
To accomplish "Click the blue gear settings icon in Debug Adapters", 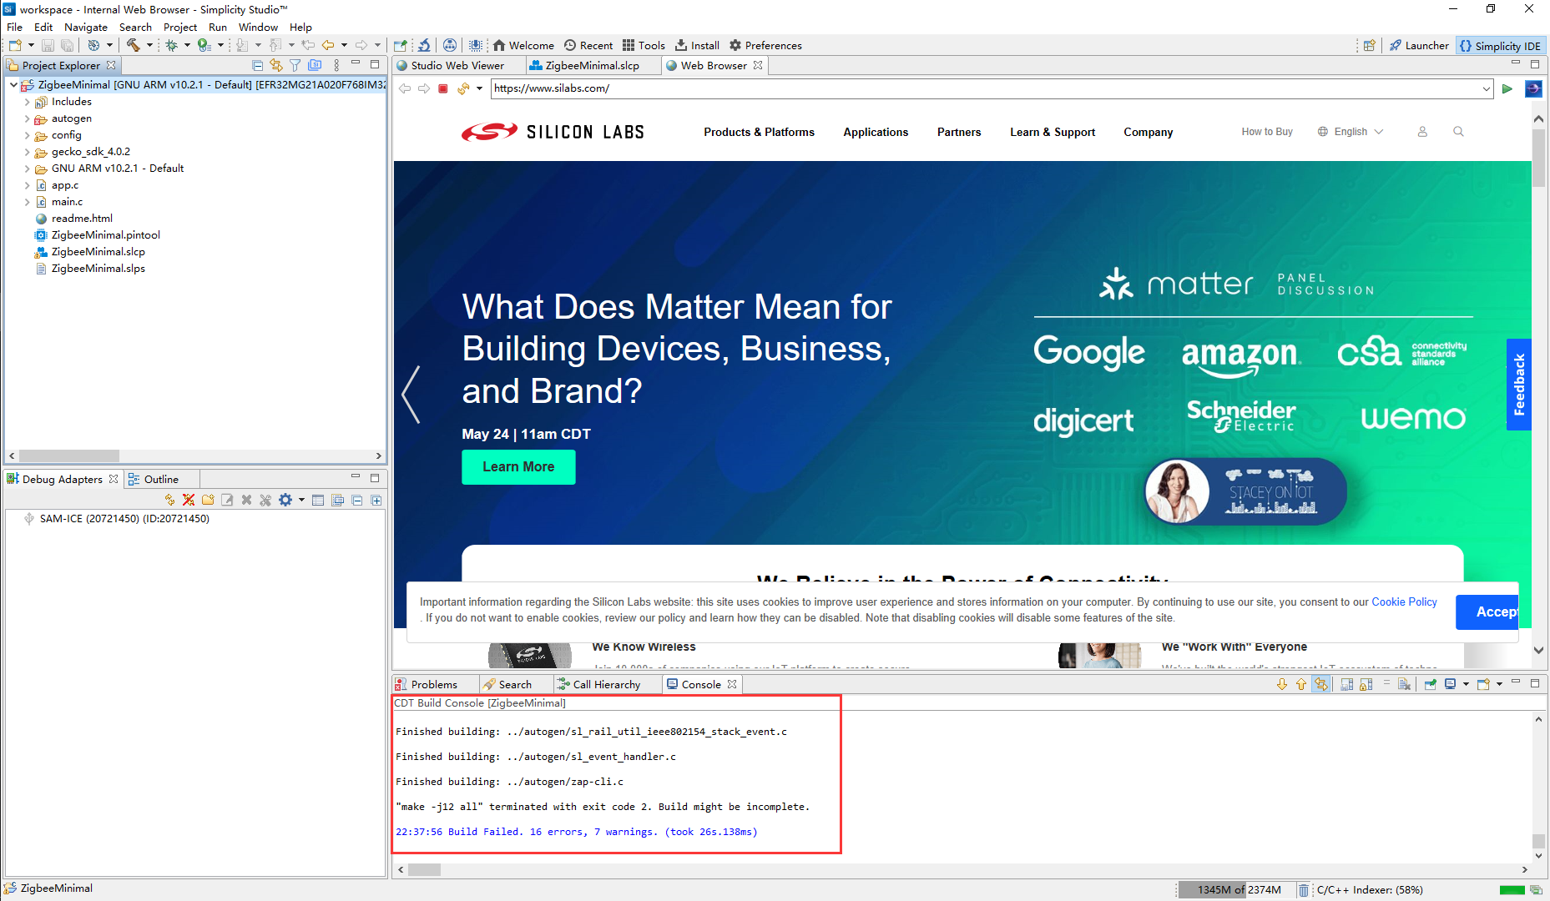I will coord(285,500).
